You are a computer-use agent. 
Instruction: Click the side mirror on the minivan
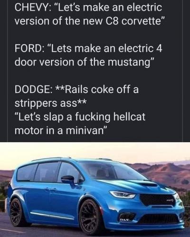pos(68,180)
